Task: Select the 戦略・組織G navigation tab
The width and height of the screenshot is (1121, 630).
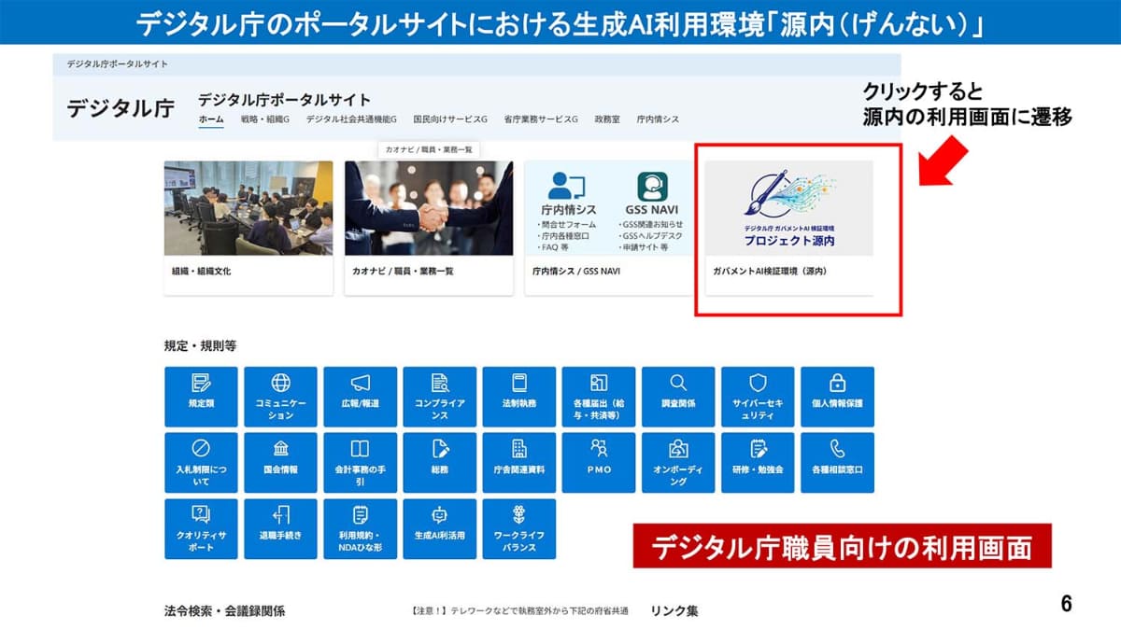Action: 264,119
